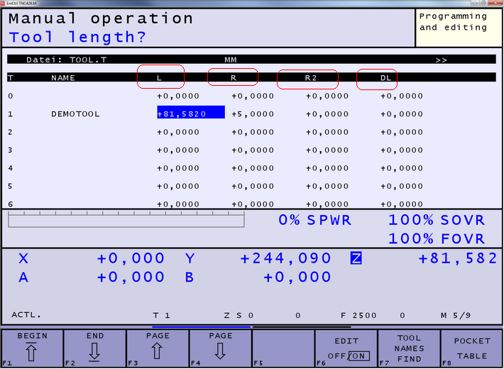The height and width of the screenshot is (369, 504).
Task: Click the PAGE up arrow softkey
Action: pyautogui.click(x=157, y=348)
